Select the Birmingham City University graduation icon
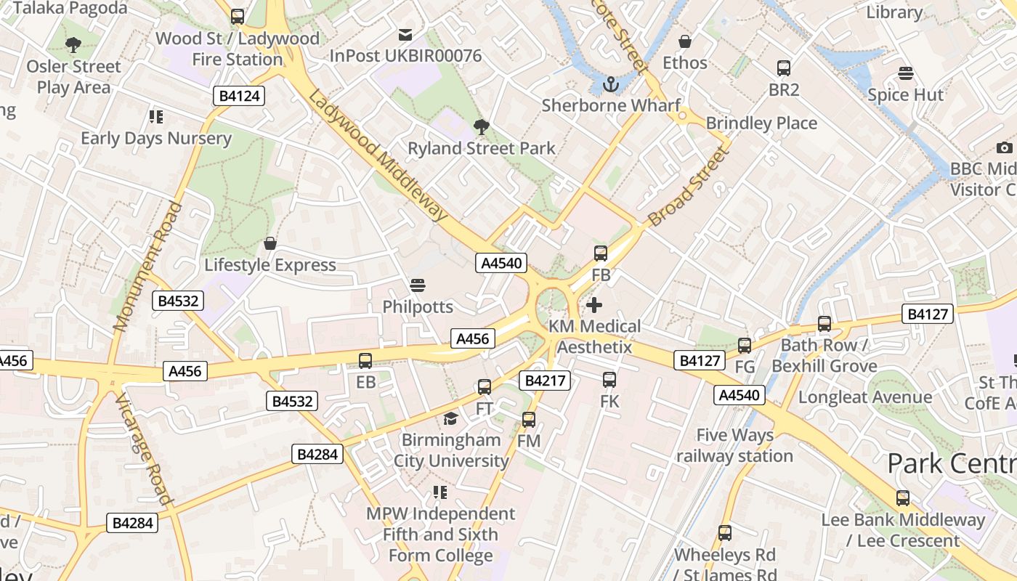Viewport: 1017px width, 581px height. (450, 419)
